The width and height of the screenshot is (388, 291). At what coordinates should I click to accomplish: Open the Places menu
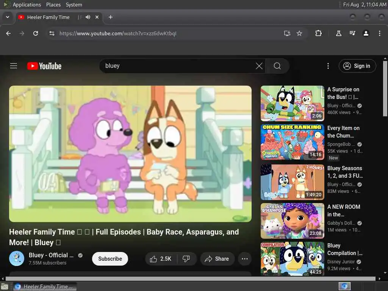[x=53, y=5]
